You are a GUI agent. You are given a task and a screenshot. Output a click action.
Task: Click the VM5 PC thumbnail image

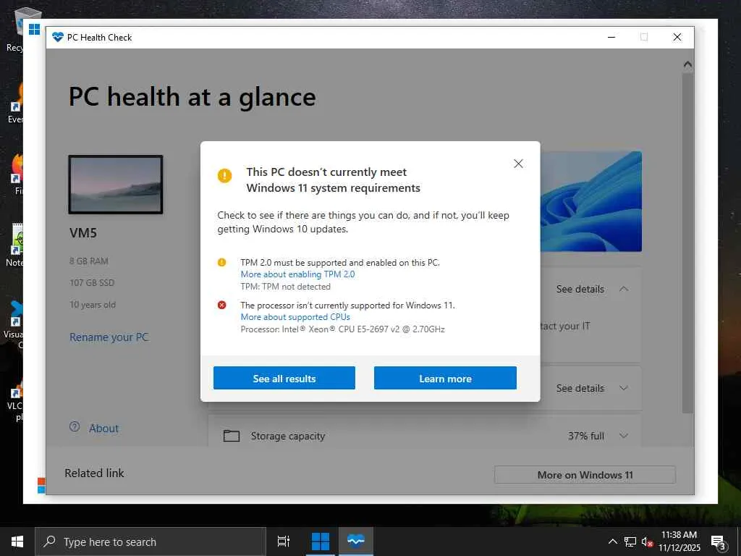click(x=116, y=185)
